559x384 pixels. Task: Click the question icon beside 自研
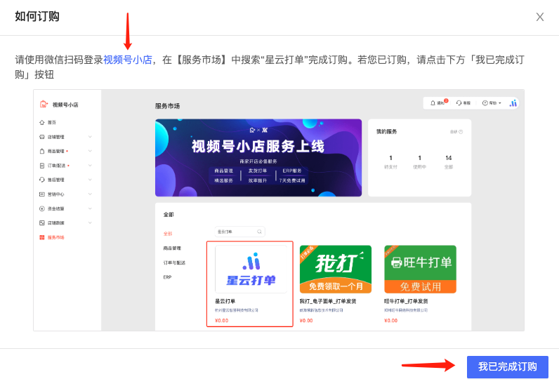point(461,132)
